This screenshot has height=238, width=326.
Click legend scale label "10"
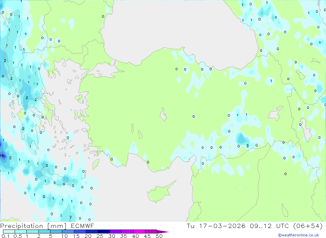65,236
